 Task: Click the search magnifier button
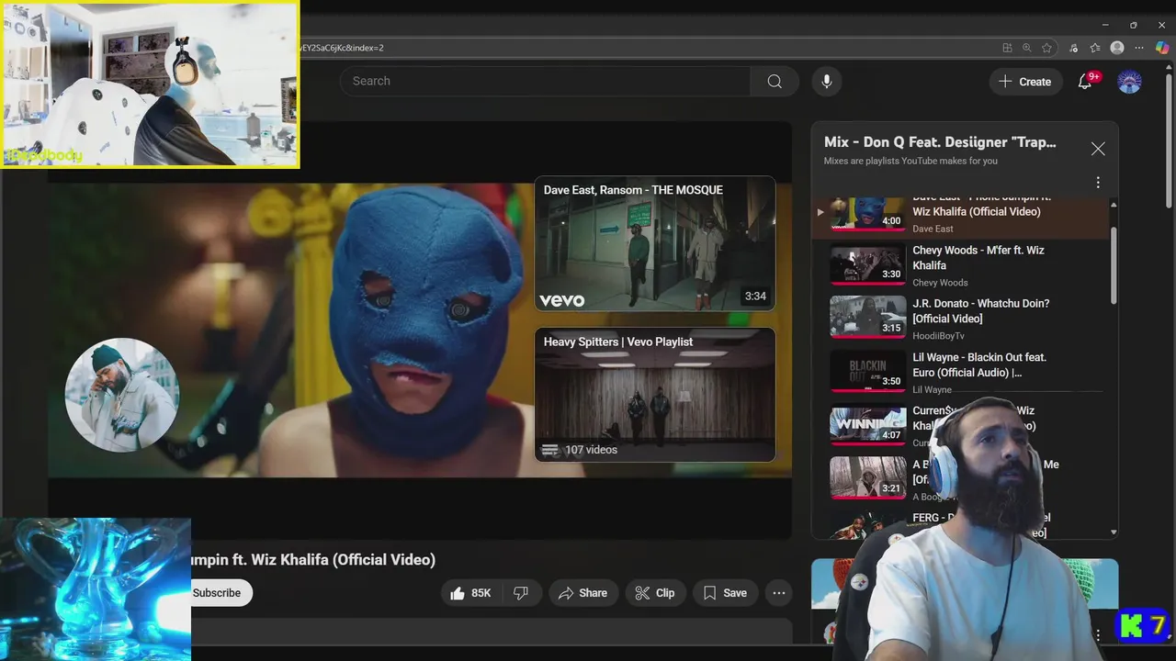775,81
